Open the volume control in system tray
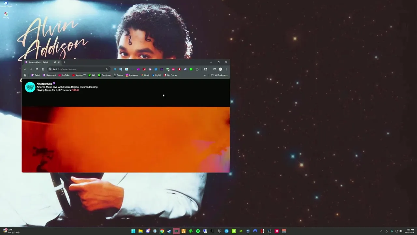This screenshot has width=417, height=235. 401,231
